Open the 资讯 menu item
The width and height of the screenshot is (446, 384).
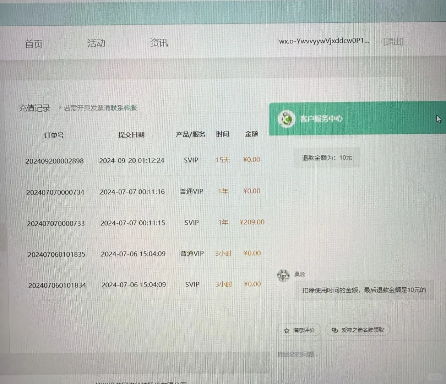point(159,42)
